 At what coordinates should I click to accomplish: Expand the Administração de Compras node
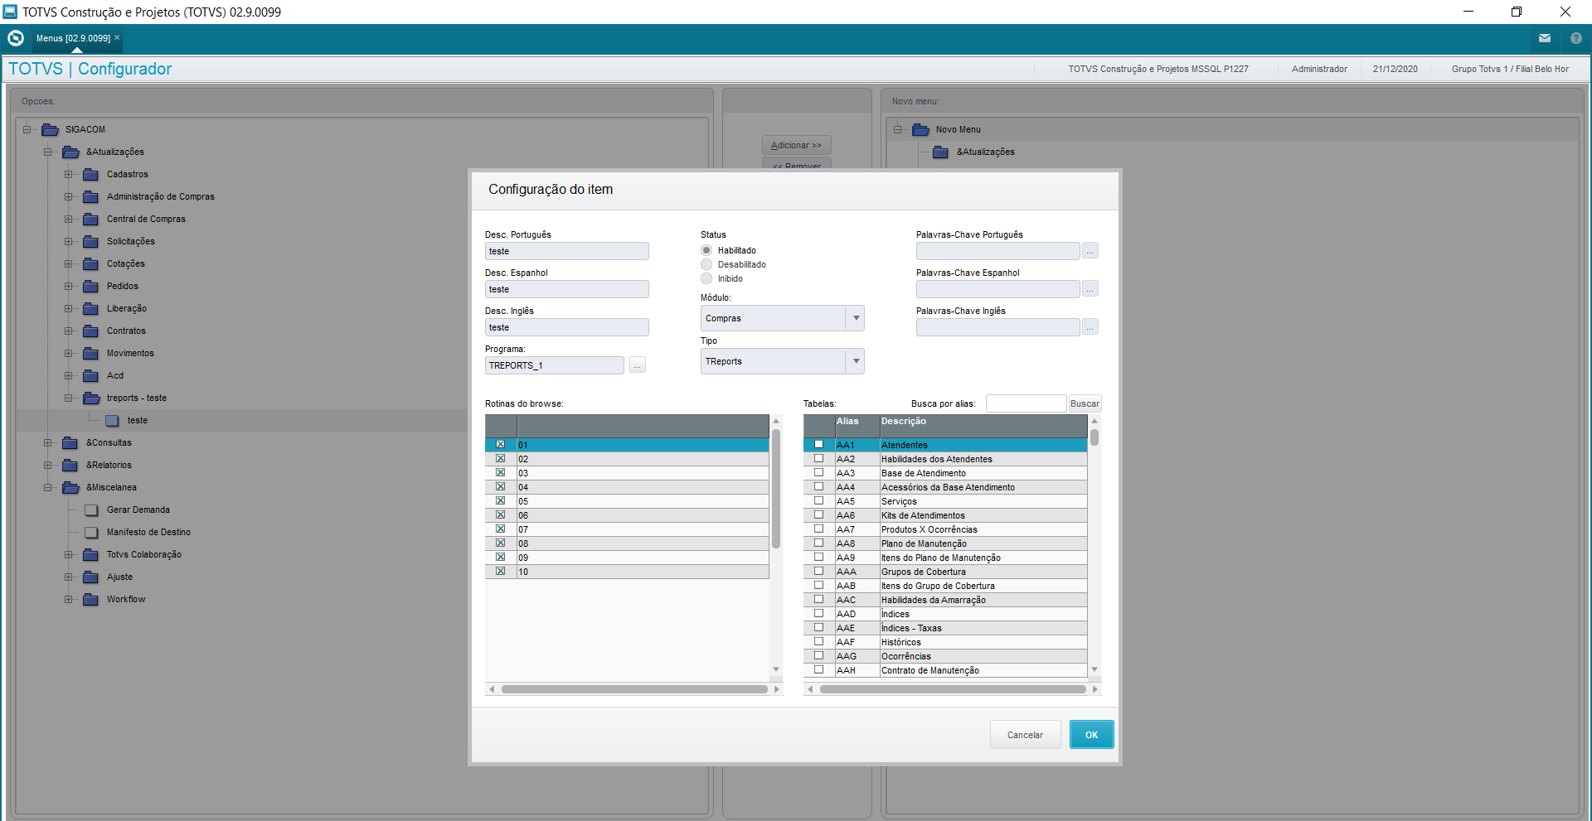[68, 196]
